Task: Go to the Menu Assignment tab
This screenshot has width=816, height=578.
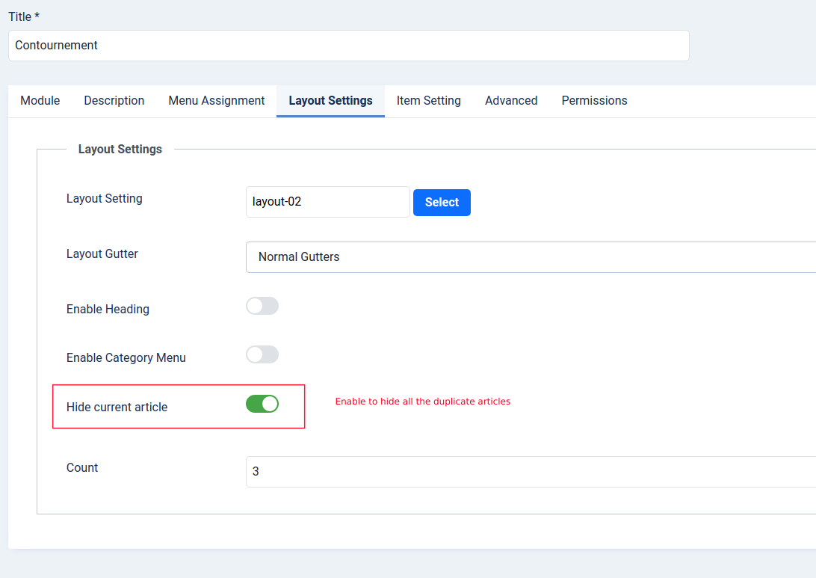Action: [217, 101]
